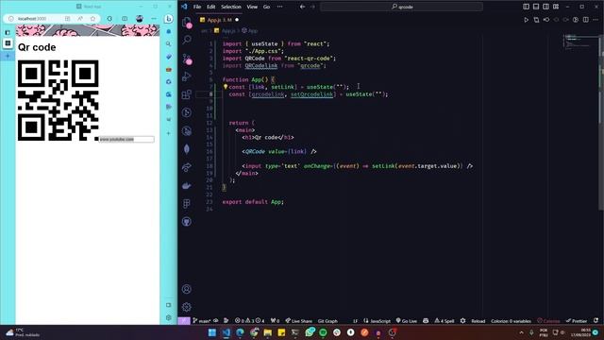Open the Bing Copilot sidebar button
Image resolution: width=604 pixels, height=340 pixels.
[x=168, y=19]
